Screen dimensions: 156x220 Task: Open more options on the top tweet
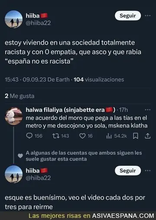(x=148, y=16)
